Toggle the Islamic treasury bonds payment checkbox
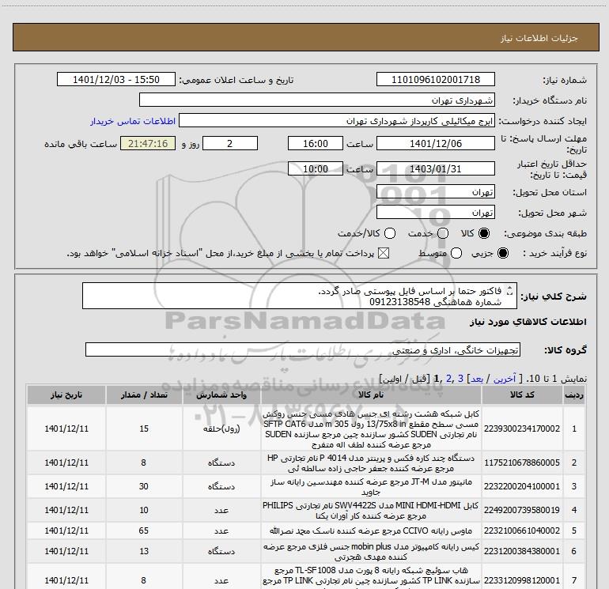 coord(384,254)
